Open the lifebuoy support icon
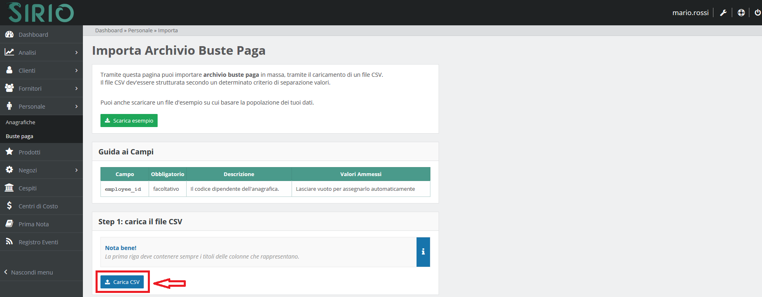The height and width of the screenshot is (297, 762). click(x=741, y=13)
